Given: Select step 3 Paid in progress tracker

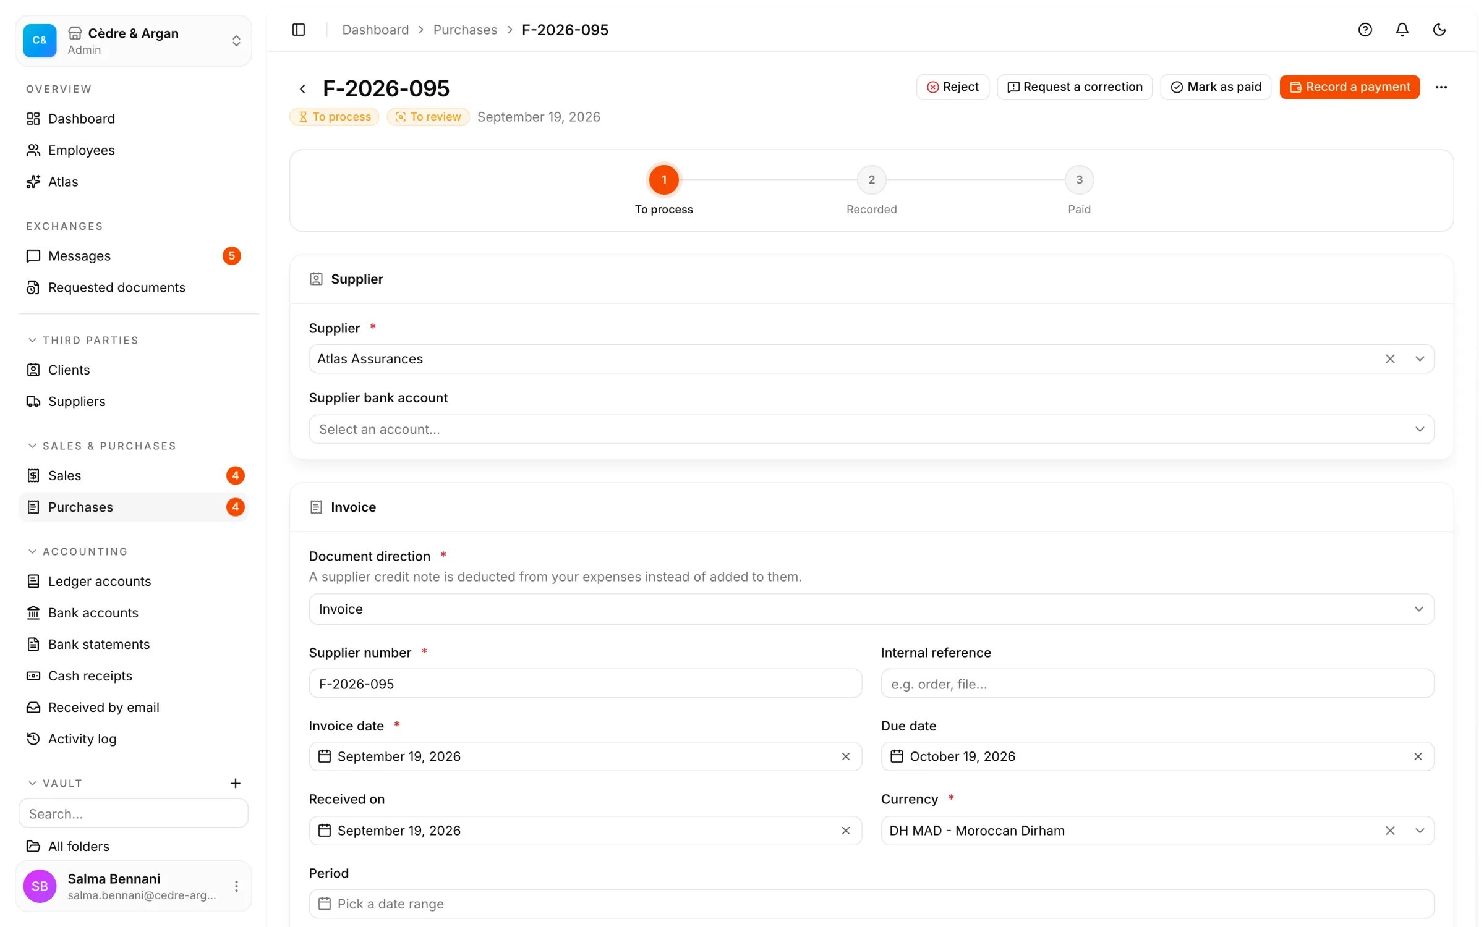Looking at the screenshot, I should pyautogui.click(x=1079, y=180).
